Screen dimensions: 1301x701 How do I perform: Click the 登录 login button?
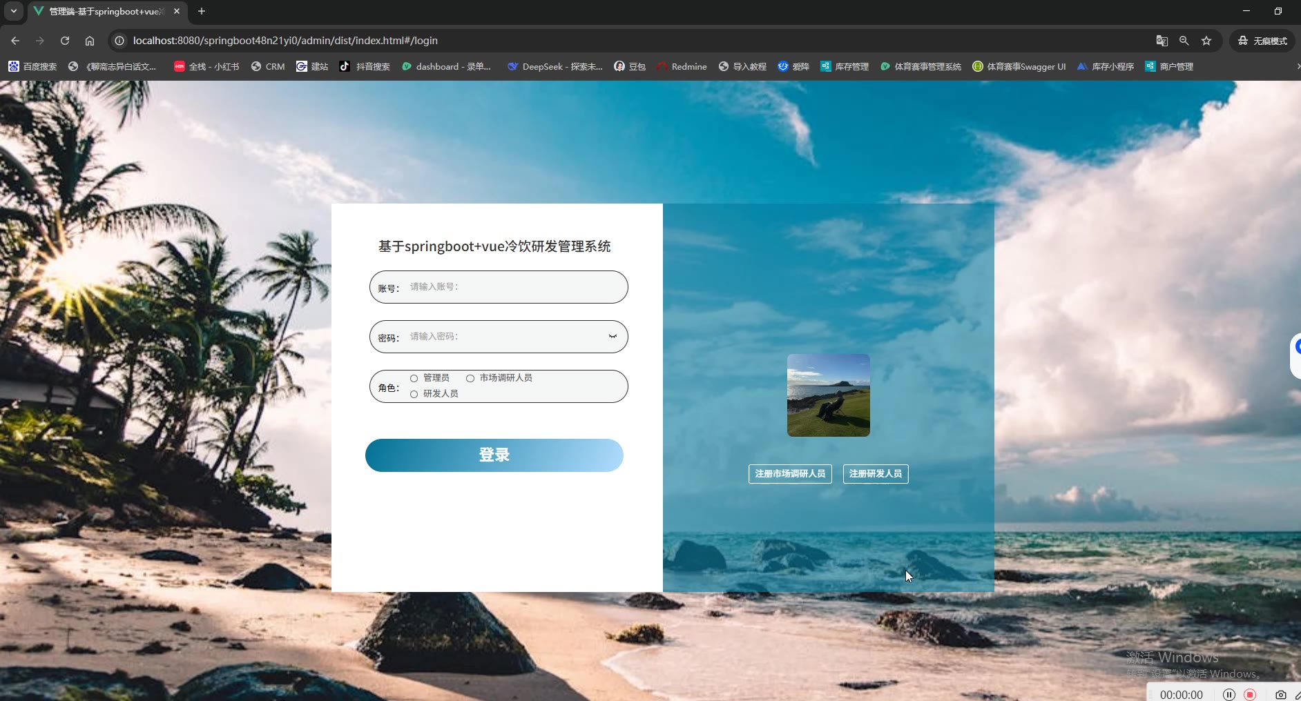coord(494,455)
